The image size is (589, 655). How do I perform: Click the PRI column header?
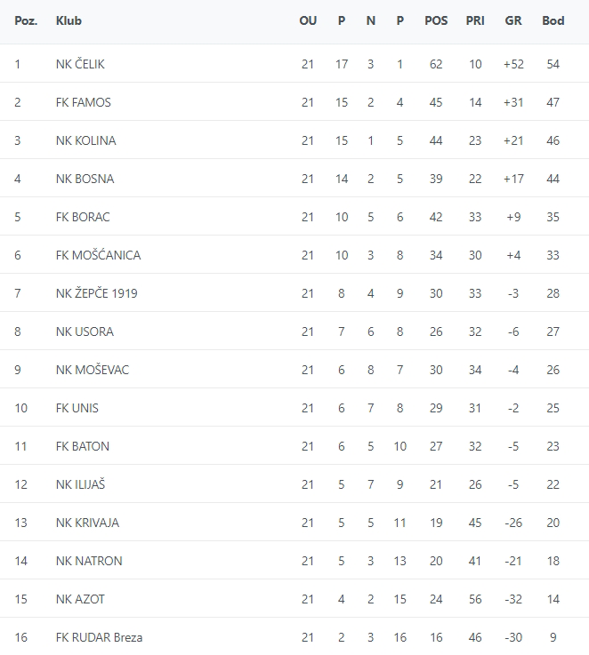click(475, 20)
